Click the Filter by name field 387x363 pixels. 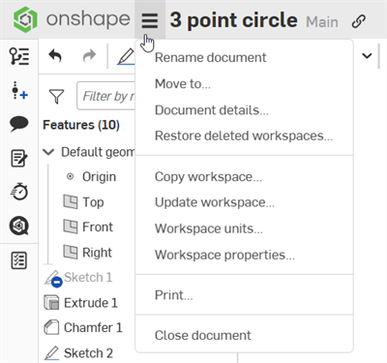(x=106, y=96)
